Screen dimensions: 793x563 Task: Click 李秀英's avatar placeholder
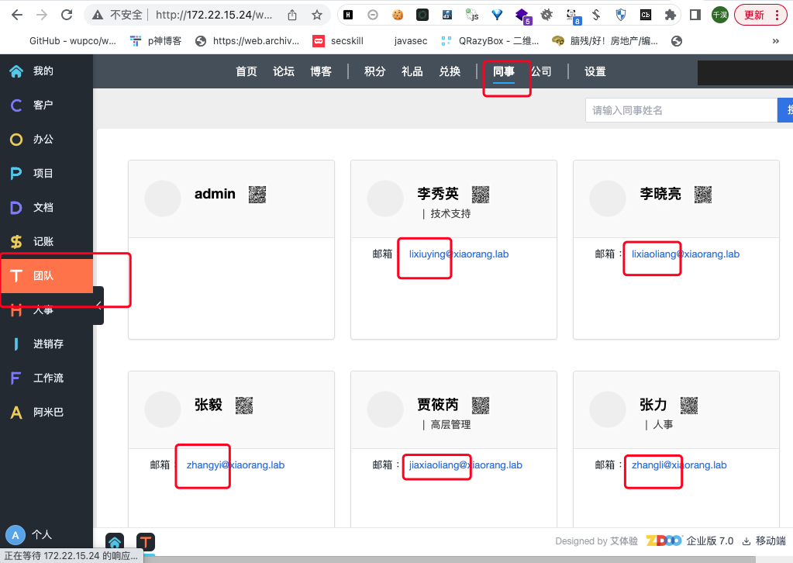pyautogui.click(x=385, y=199)
